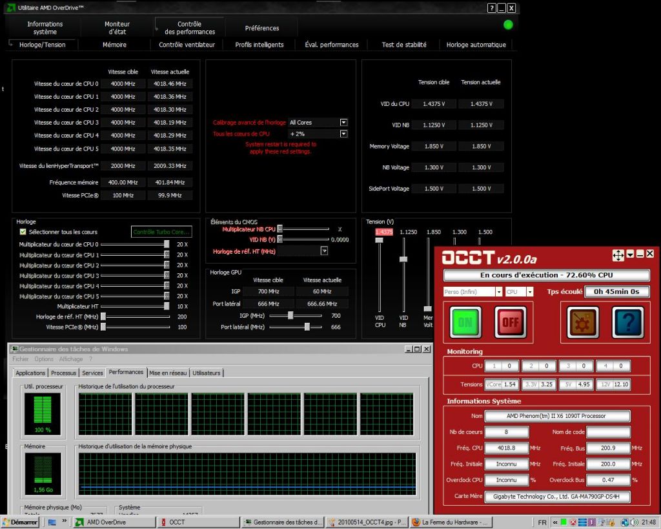This screenshot has width=661, height=529.
Task: Click the show desktop quick launch icon
Action: point(52,523)
